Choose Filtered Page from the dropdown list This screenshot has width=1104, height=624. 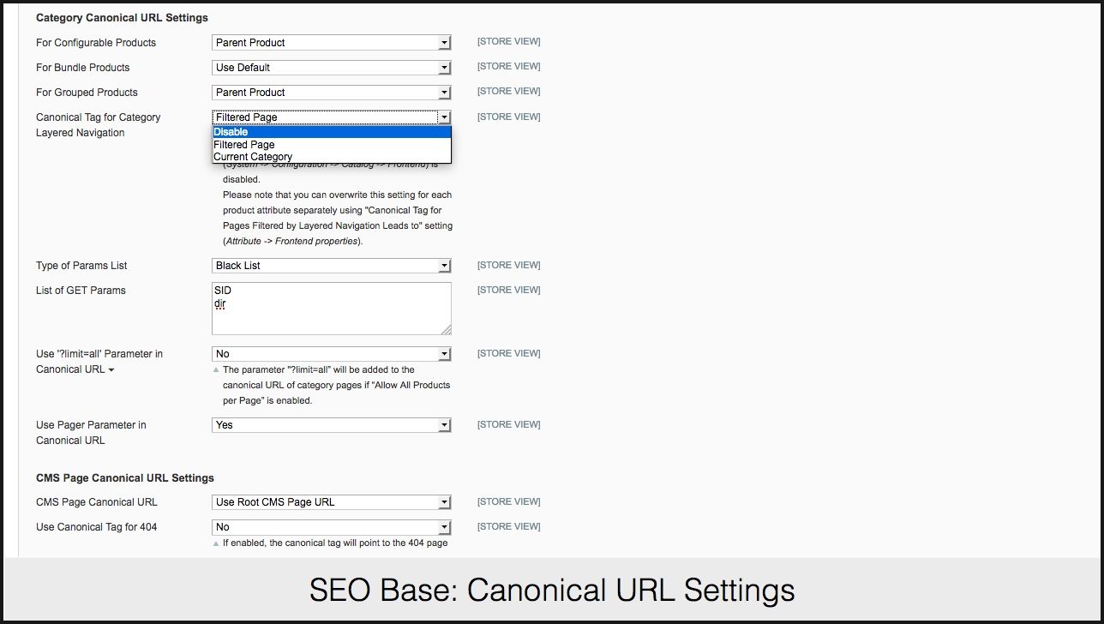pyautogui.click(x=331, y=145)
